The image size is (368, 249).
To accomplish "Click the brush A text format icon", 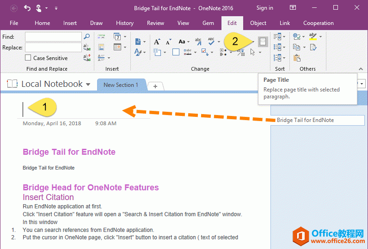I will pyautogui.click(x=138, y=52).
